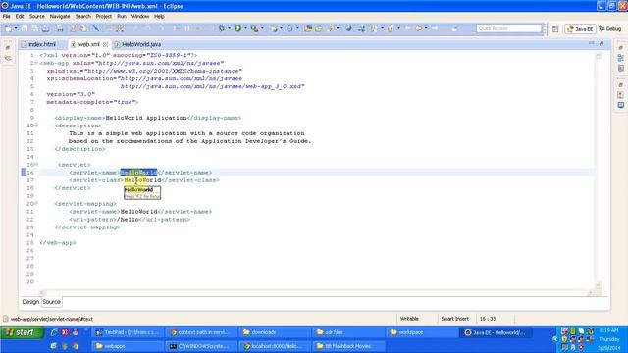Open the Navigate menu
This screenshot has width=628, height=353.
pyautogui.click(x=60, y=16)
